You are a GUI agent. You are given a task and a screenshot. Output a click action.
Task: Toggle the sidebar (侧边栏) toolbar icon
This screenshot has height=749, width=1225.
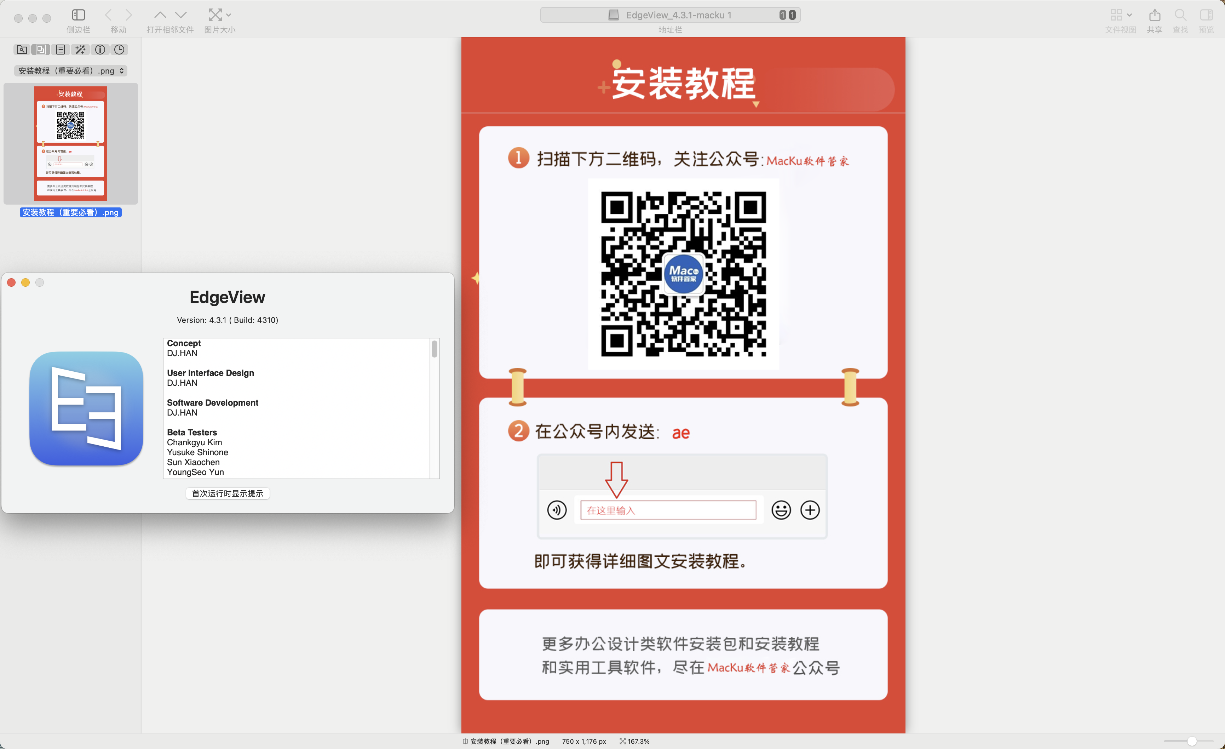[78, 15]
